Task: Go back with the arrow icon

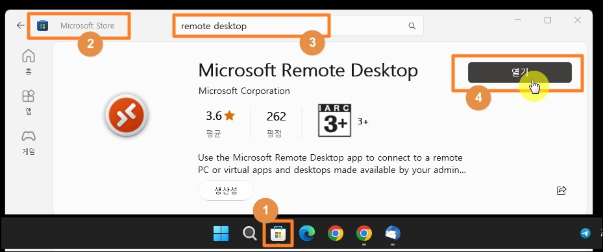Action: coord(20,26)
